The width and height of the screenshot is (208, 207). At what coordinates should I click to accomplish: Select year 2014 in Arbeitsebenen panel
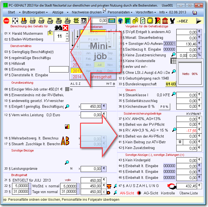pyautogui.click(x=77, y=77)
